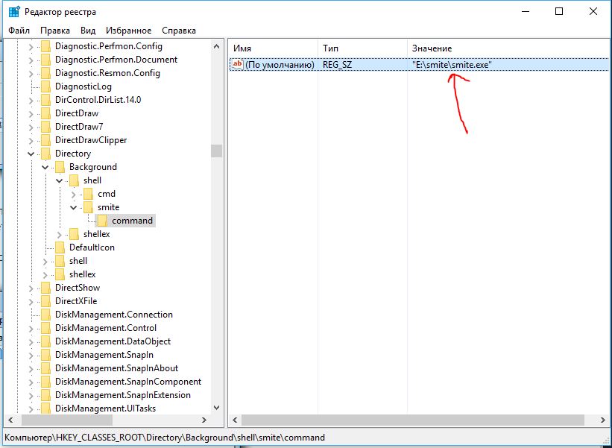612x448 pixels.
Task: Click folder icon of DirectDraw7
Action: [x=46, y=127]
